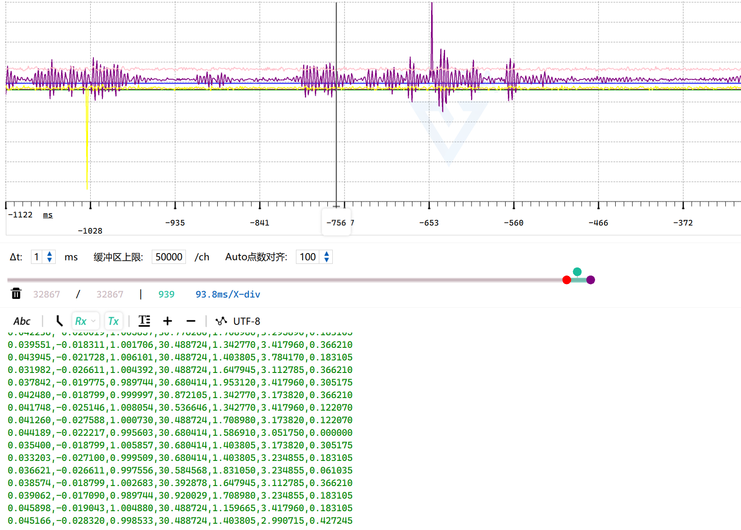
Task: Click the red slider handle
Action: point(567,280)
